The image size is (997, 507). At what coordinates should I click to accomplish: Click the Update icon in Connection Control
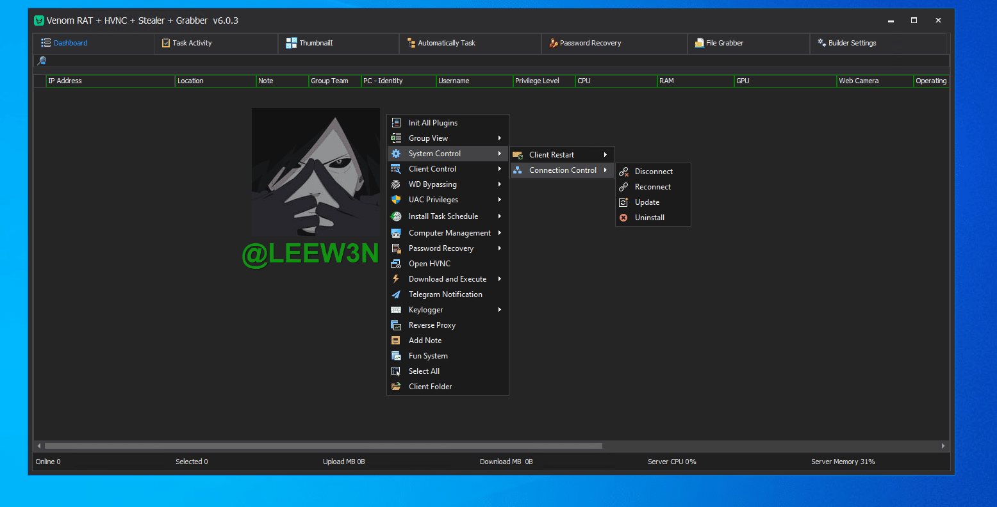623,202
